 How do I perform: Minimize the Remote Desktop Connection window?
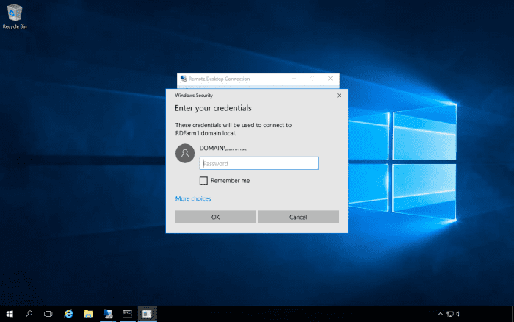pyautogui.click(x=294, y=79)
